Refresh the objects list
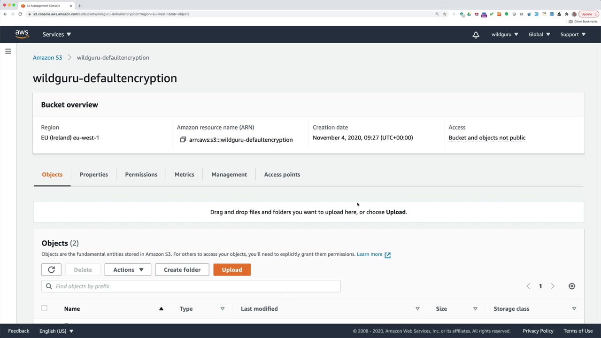This screenshot has height=338, width=601. coord(51,270)
